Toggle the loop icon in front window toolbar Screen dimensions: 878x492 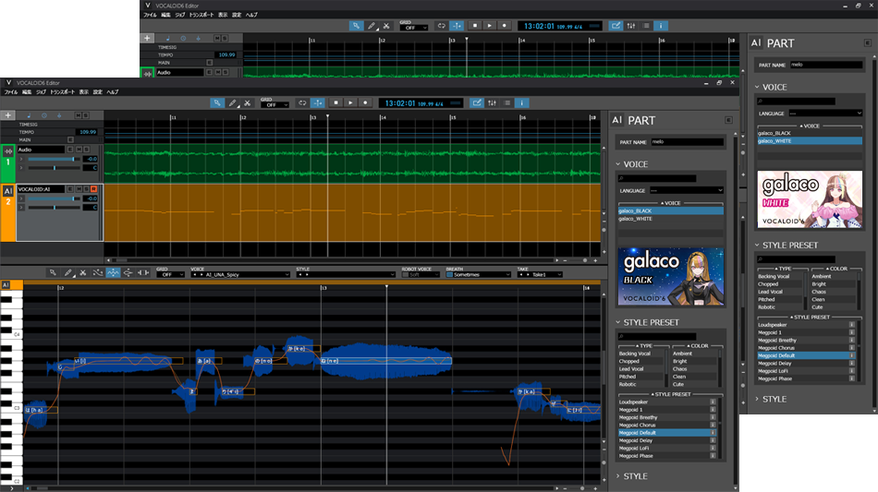pyautogui.click(x=302, y=103)
